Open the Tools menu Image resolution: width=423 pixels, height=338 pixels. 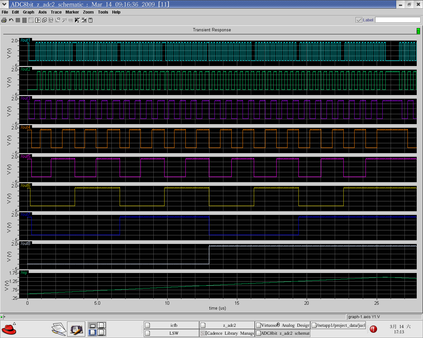coord(103,12)
